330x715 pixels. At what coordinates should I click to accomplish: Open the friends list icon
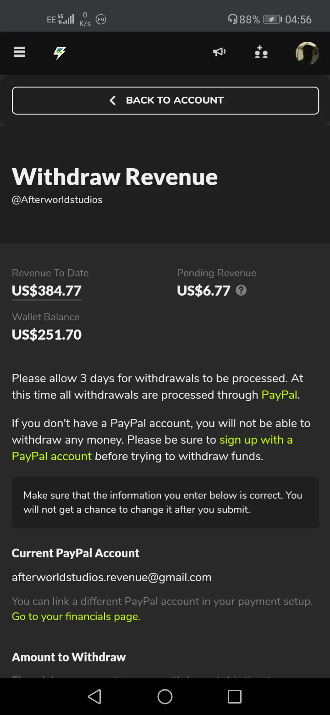tap(261, 52)
